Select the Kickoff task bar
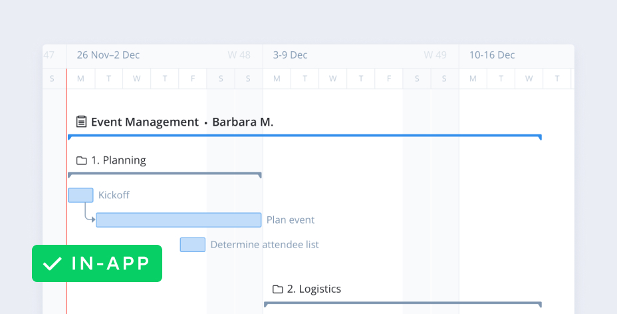The height and width of the screenshot is (314, 617). [x=80, y=195]
